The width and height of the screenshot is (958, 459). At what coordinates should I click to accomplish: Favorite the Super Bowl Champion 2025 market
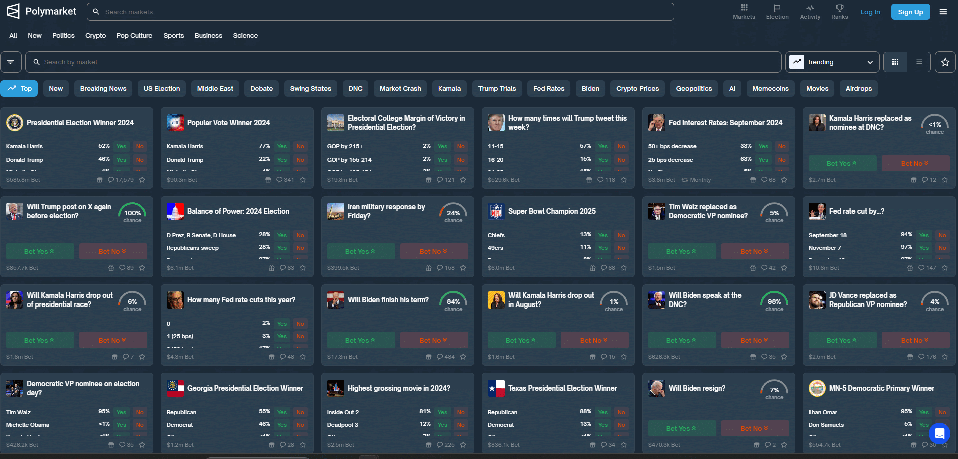624,268
